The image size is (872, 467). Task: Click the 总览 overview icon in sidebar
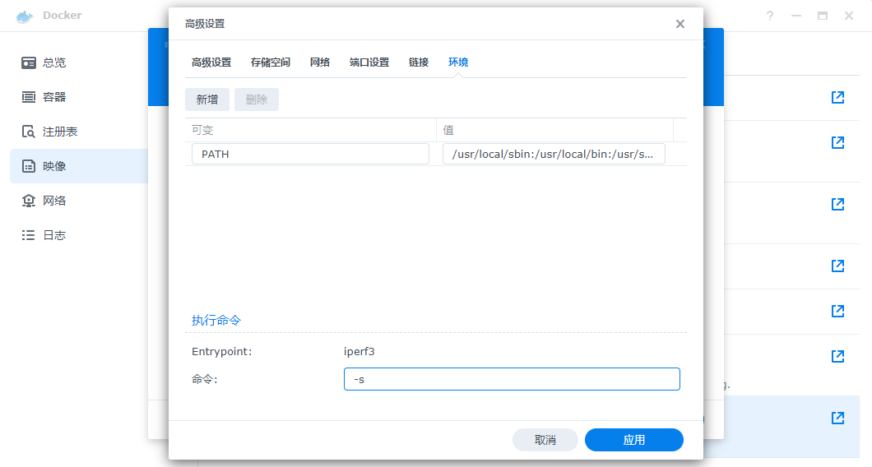pyautogui.click(x=29, y=62)
